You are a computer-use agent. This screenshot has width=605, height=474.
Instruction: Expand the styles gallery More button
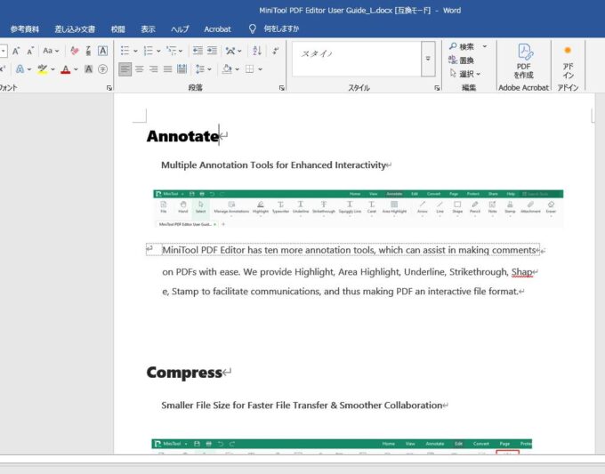tap(428, 59)
